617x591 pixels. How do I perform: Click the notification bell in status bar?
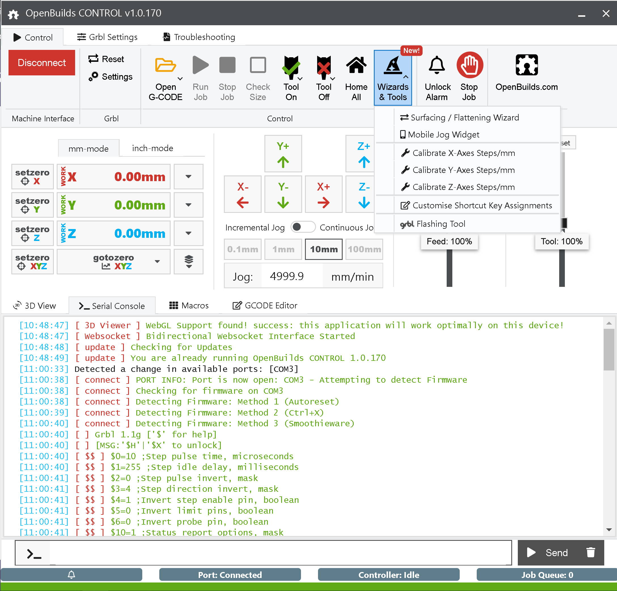coord(71,575)
